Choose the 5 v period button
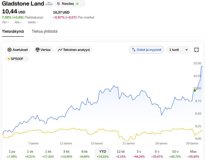 tap(157, 154)
